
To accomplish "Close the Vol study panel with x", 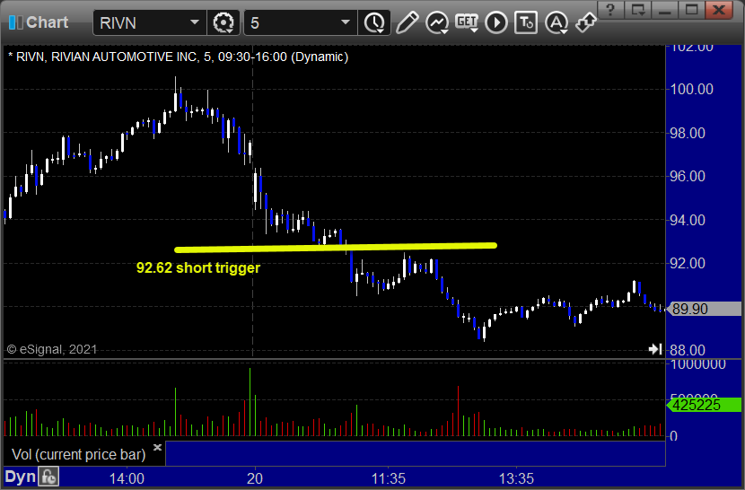I will 157,447.
